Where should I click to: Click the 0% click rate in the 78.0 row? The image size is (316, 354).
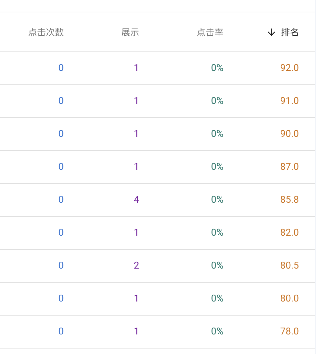click(x=217, y=331)
